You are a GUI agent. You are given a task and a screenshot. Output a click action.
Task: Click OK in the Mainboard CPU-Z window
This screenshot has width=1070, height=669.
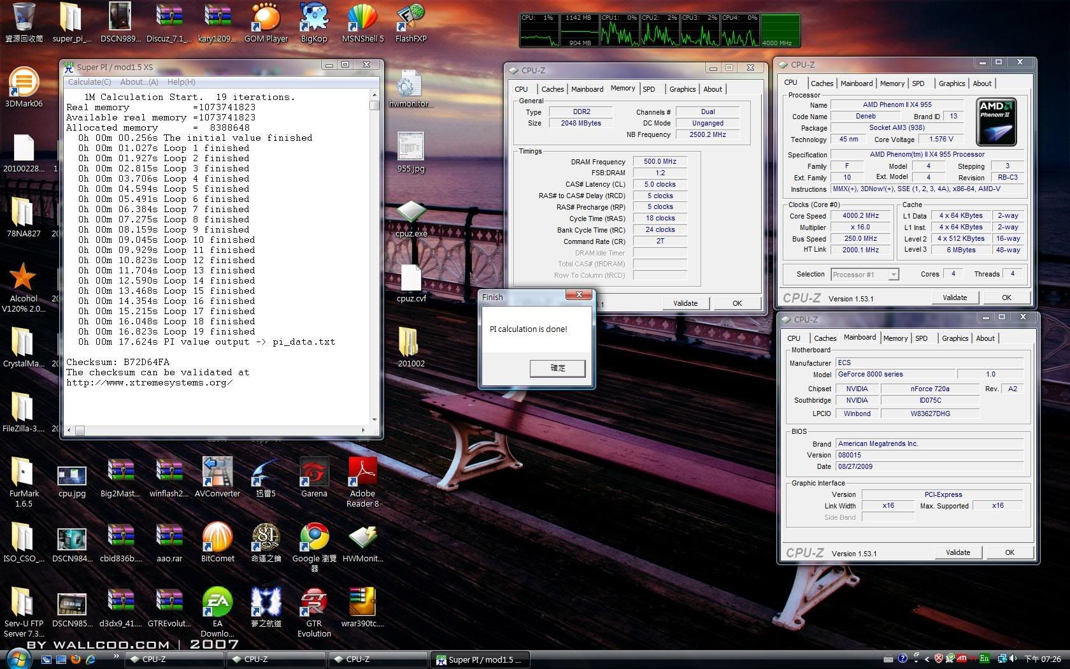tap(1009, 552)
